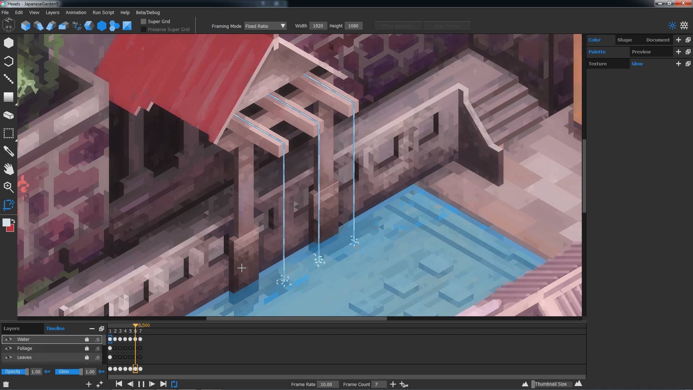Hide the Water layer
The image size is (693, 390).
pos(8,339)
